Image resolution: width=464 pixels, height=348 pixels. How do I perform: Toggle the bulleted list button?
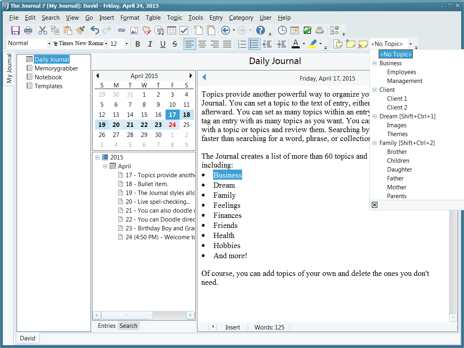(x=254, y=44)
